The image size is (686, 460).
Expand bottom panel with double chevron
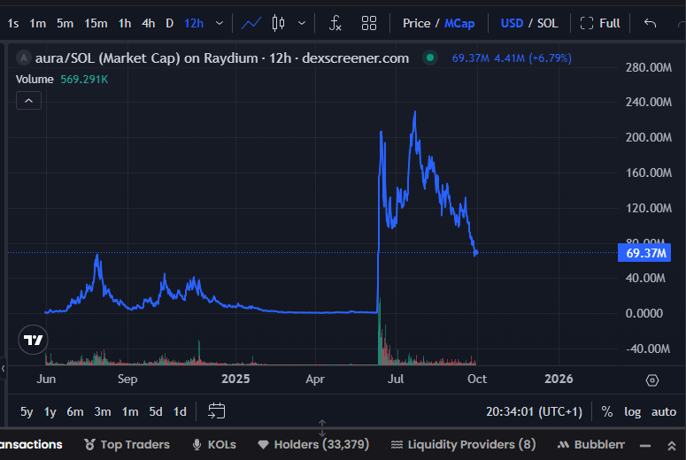coord(672,446)
